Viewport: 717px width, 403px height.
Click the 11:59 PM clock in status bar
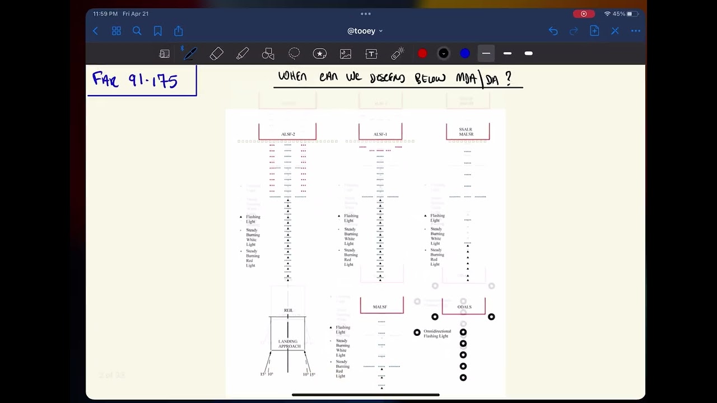point(105,14)
